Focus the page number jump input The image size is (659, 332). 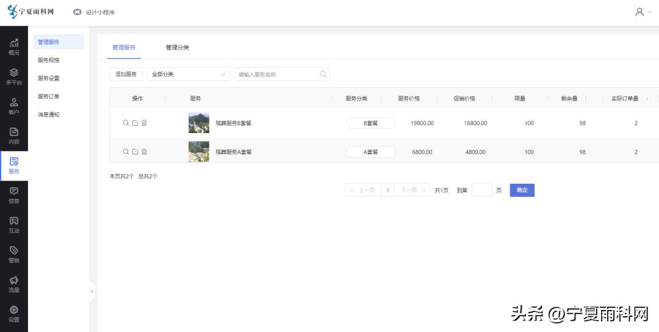(x=481, y=190)
